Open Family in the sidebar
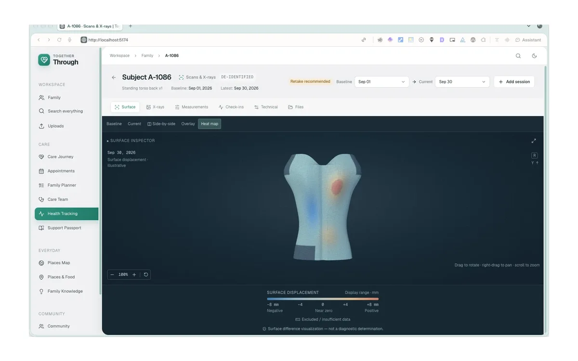Screen dimensions: 578x361 coord(66,98)
